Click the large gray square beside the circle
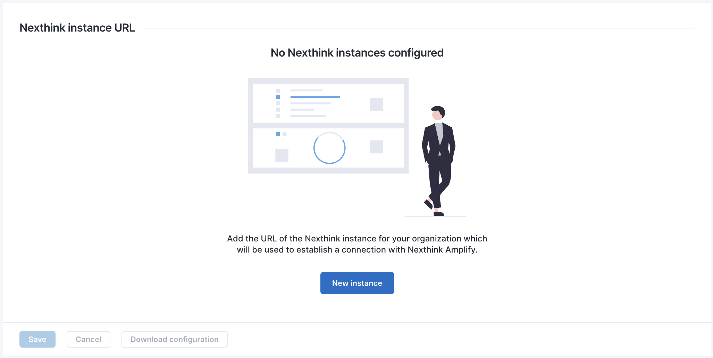This screenshot has height=358, width=713. (x=282, y=155)
